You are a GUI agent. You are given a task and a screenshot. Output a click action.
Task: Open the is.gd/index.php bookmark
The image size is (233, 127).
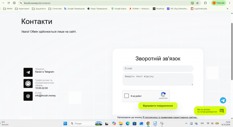coord(199,8)
